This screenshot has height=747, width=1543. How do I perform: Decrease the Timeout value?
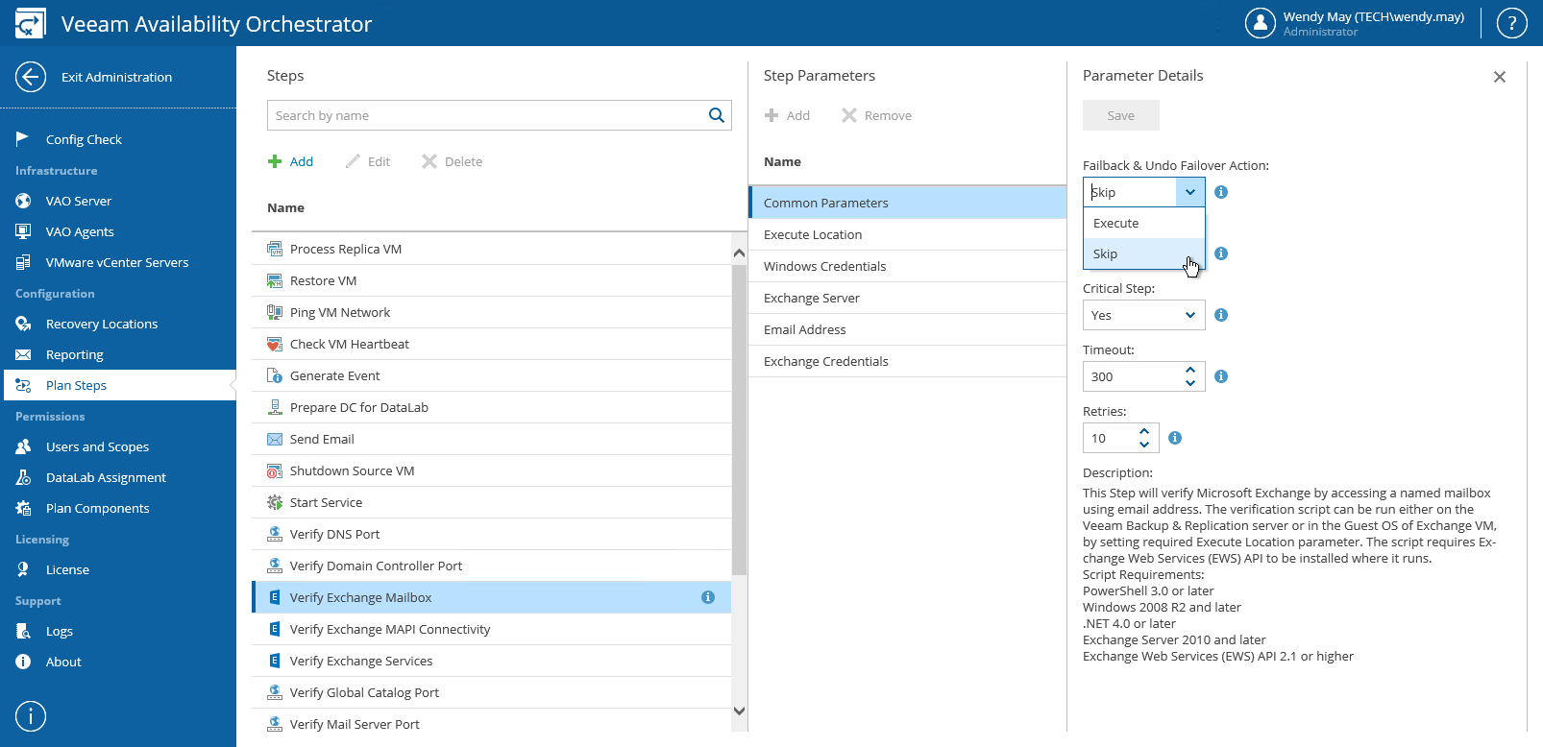click(1190, 383)
